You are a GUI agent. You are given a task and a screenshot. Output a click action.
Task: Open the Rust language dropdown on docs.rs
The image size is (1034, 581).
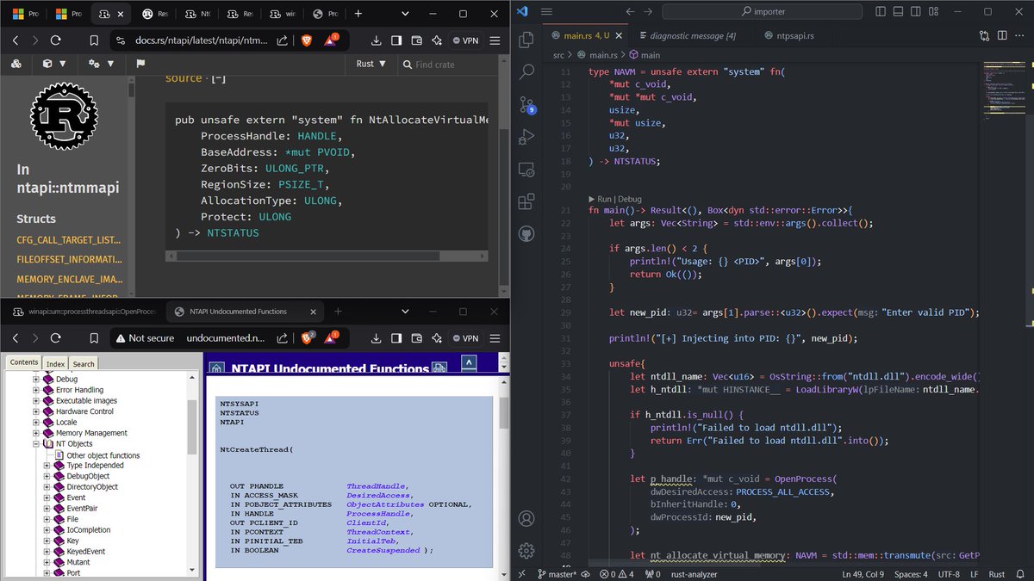click(371, 65)
